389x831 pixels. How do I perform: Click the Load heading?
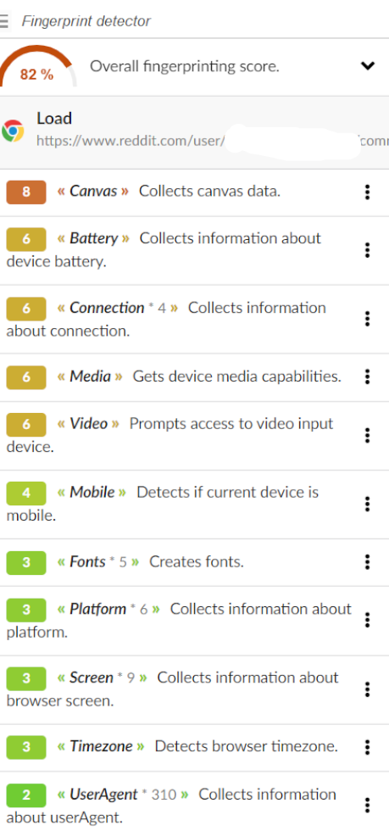[54, 118]
